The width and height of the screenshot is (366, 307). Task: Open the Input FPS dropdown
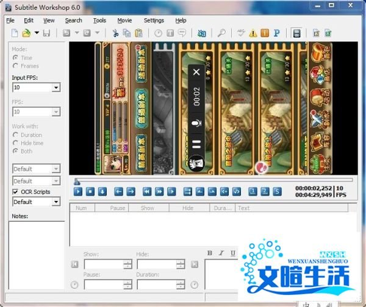56,88
